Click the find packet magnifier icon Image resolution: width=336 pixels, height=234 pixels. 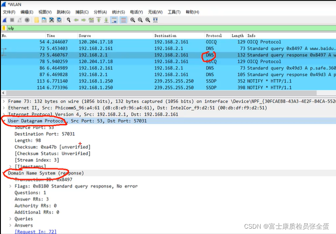point(69,20)
